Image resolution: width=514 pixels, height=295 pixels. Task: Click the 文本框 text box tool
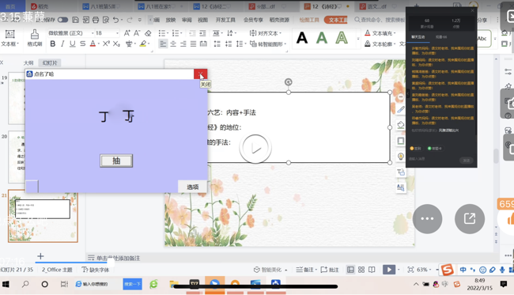[9, 38]
